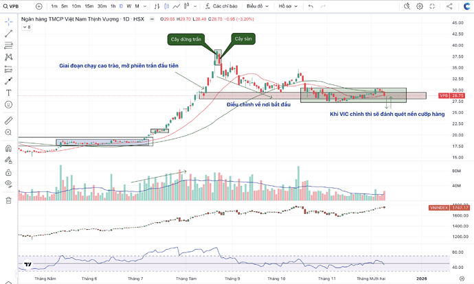Click the undo arrow
Image resolution: width=474 pixels, height=284 pixels.
tap(311, 6)
